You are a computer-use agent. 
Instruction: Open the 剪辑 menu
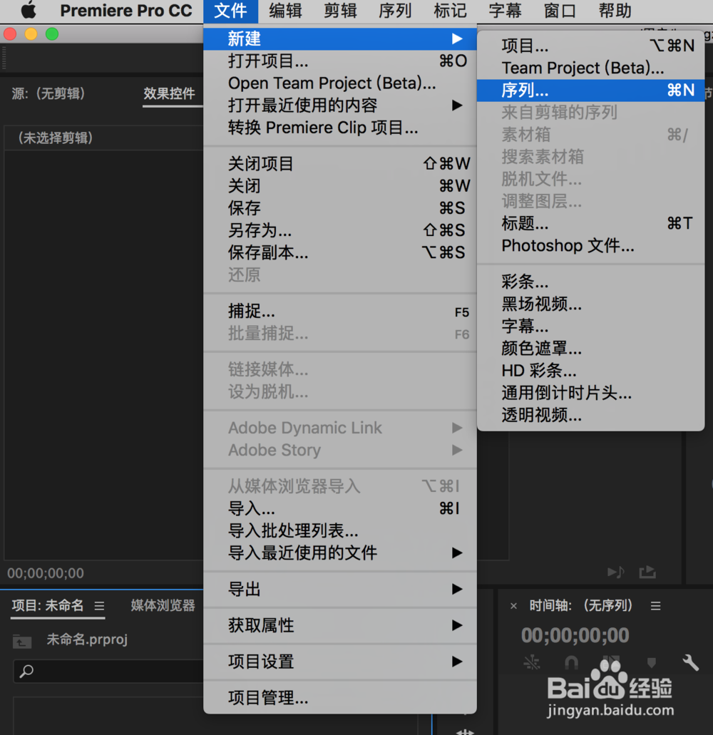[x=340, y=11]
